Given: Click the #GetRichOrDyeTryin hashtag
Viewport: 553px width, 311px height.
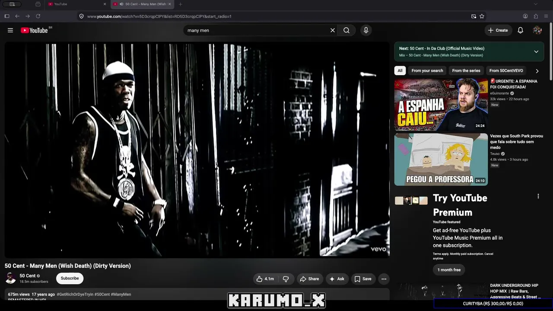Looking at the screenshot, I should [75, 295].
